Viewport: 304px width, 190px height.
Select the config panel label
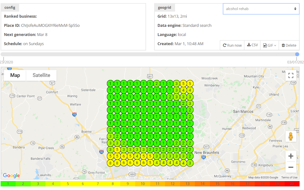10,8
